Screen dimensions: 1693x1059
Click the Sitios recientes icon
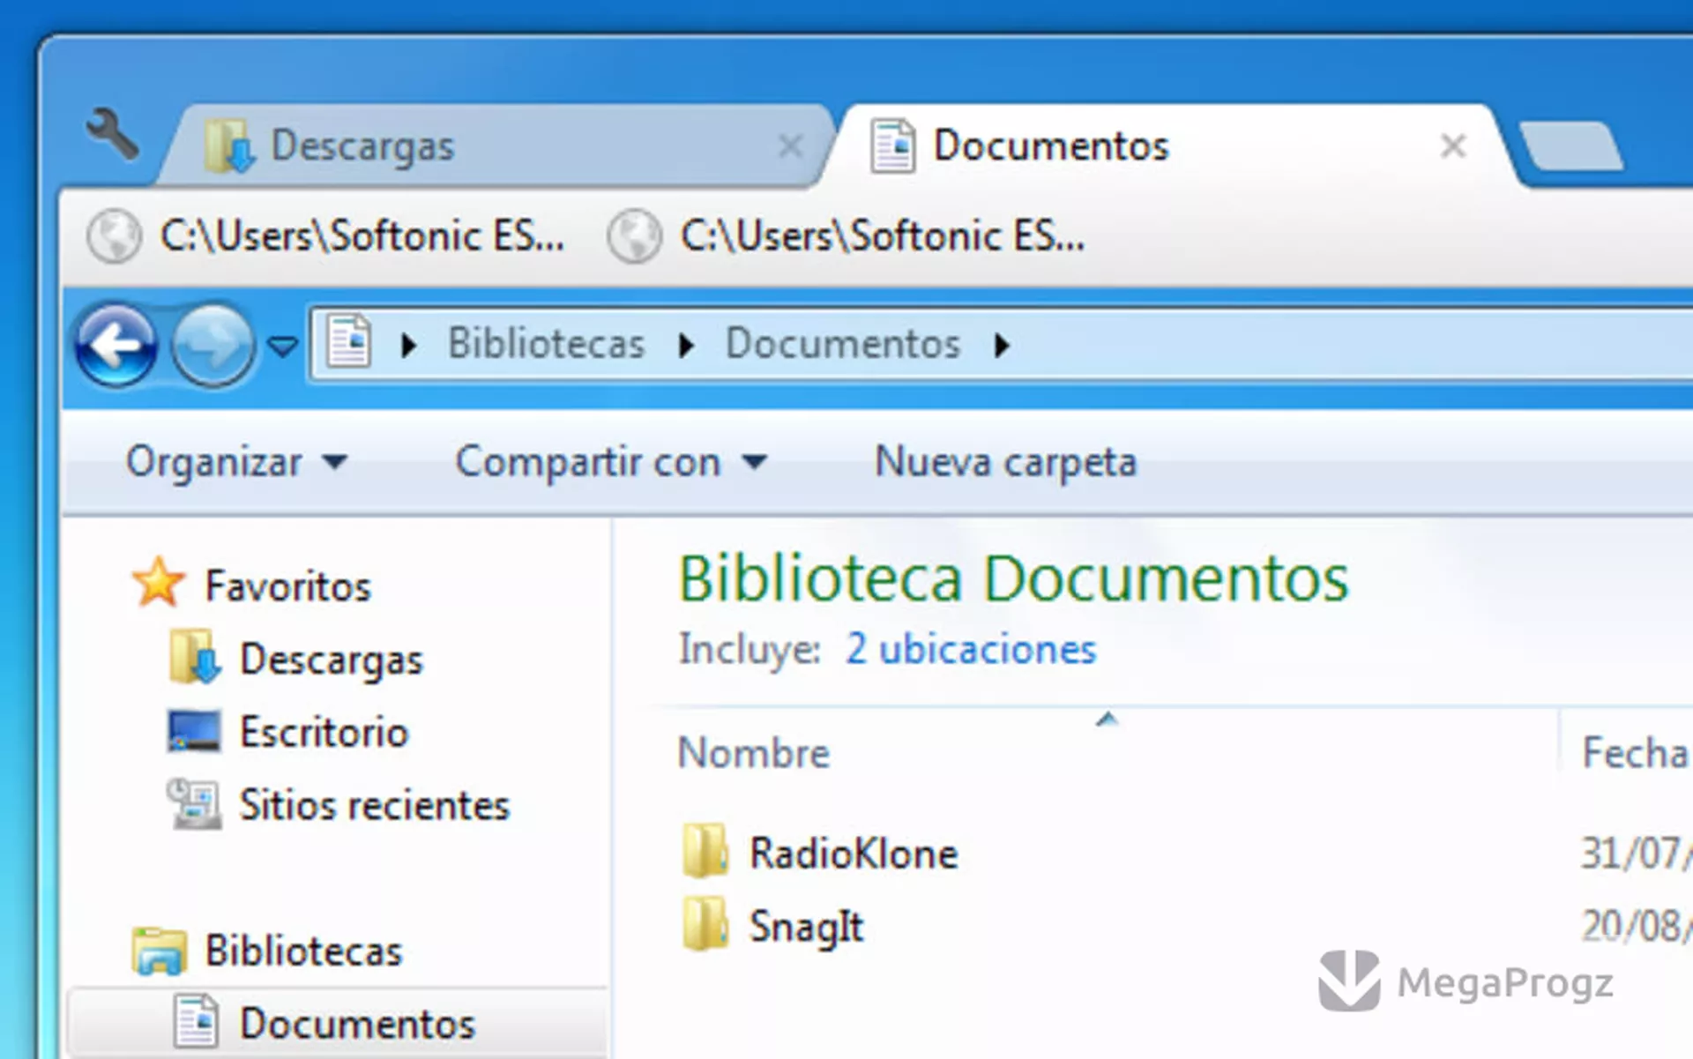pos(194,803)
